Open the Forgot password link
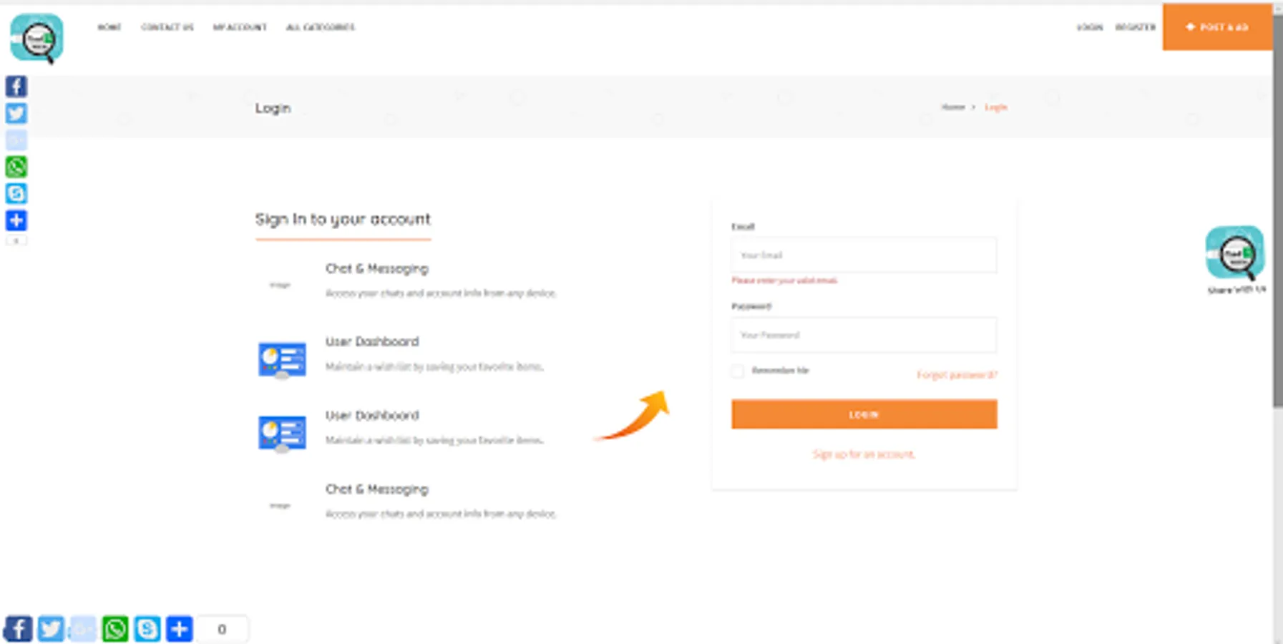 pyautogui.click(x=957, y=375)
